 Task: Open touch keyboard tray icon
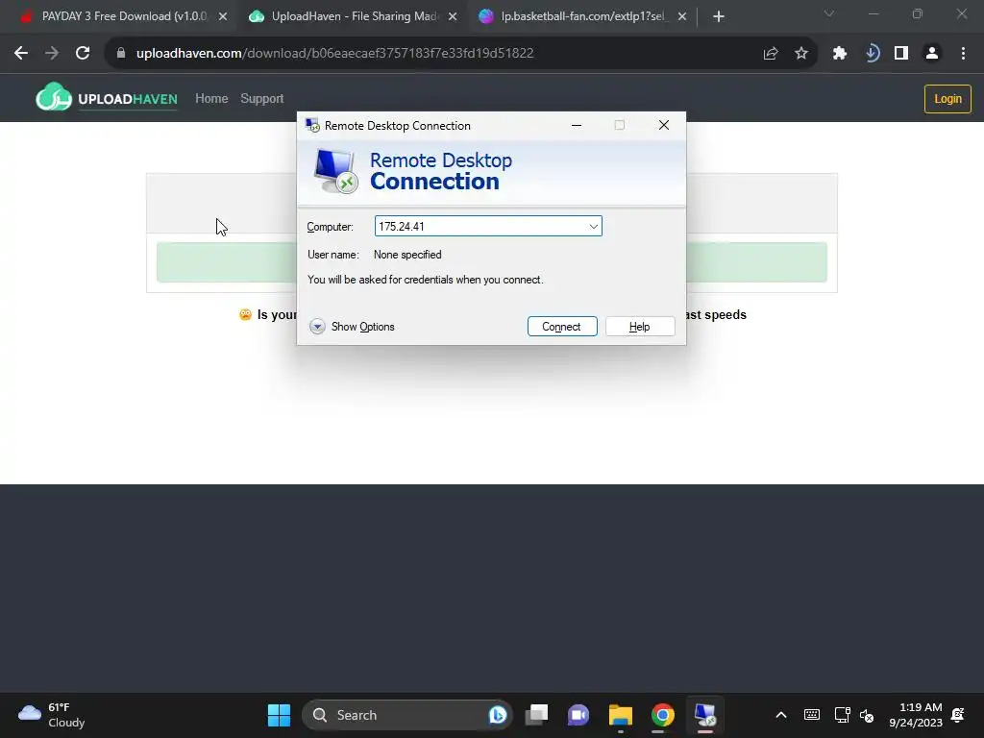pos(811,715)
